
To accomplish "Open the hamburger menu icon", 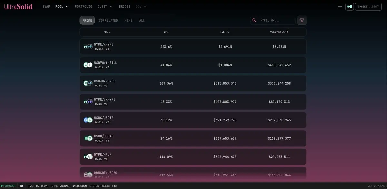I will coord(340,6).
